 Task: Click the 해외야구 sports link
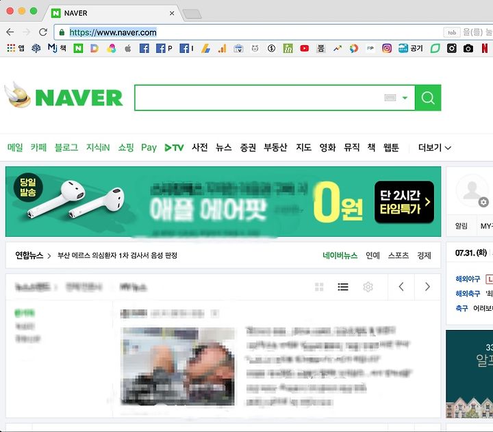(468, 279)
